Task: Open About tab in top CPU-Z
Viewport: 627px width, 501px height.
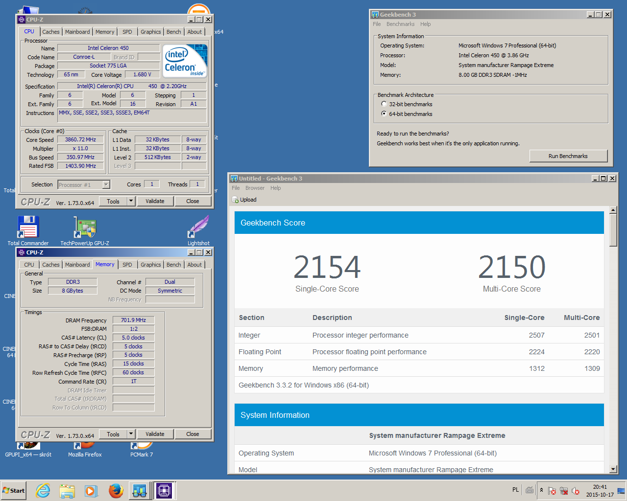Action: 194,32
